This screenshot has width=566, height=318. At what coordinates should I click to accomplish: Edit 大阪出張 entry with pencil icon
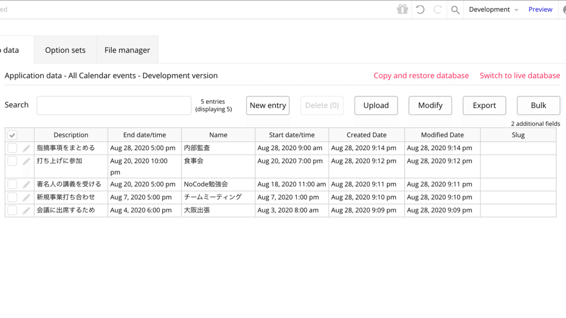(26, 211)
